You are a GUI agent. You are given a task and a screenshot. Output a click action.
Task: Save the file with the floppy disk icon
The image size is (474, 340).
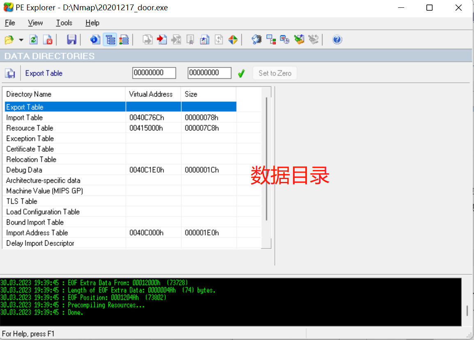pyautogui.click(x=72, y=40)
